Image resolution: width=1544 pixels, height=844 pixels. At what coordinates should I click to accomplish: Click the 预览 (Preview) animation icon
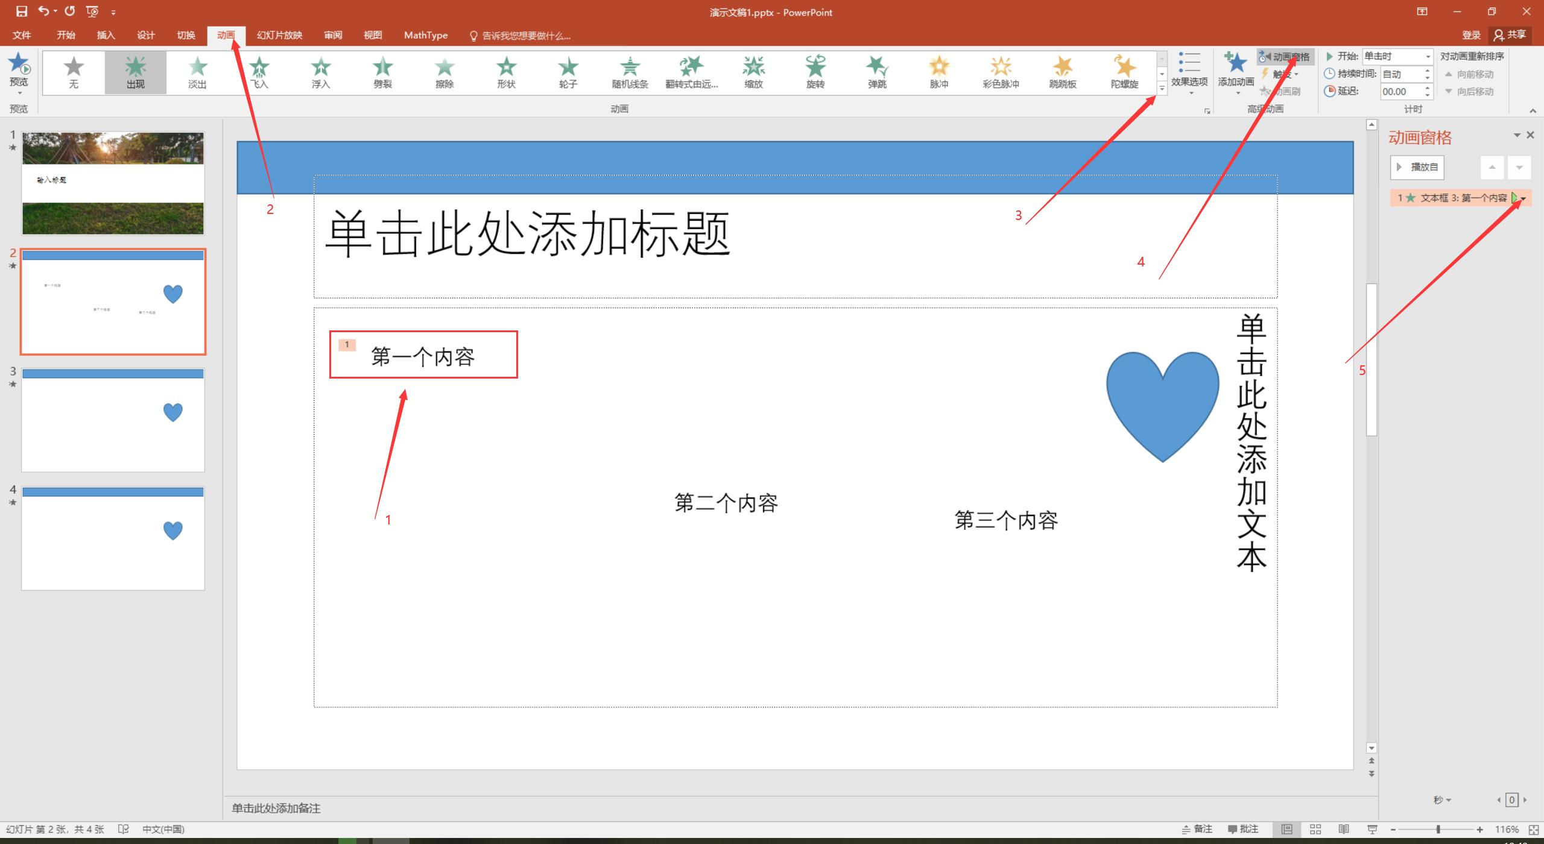point(19,65)
